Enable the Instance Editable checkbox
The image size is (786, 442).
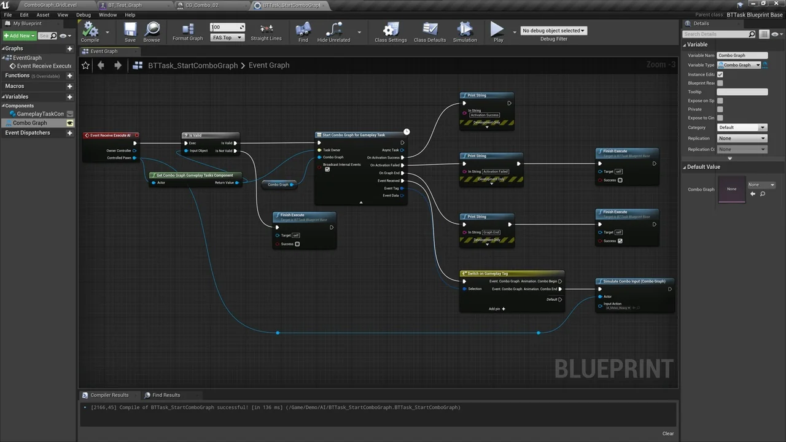720,74
